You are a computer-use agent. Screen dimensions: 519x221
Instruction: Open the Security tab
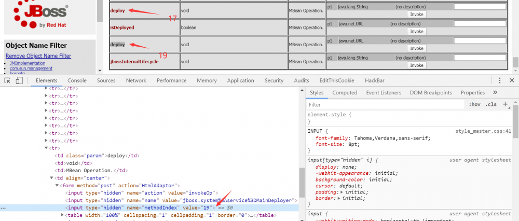(274, 80)
